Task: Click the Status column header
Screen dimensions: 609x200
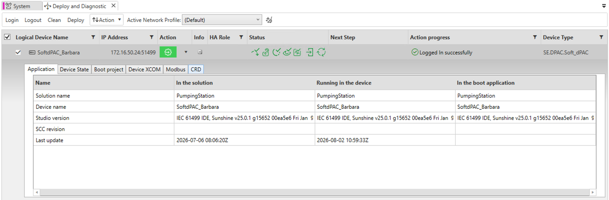Action: point(257,37)
